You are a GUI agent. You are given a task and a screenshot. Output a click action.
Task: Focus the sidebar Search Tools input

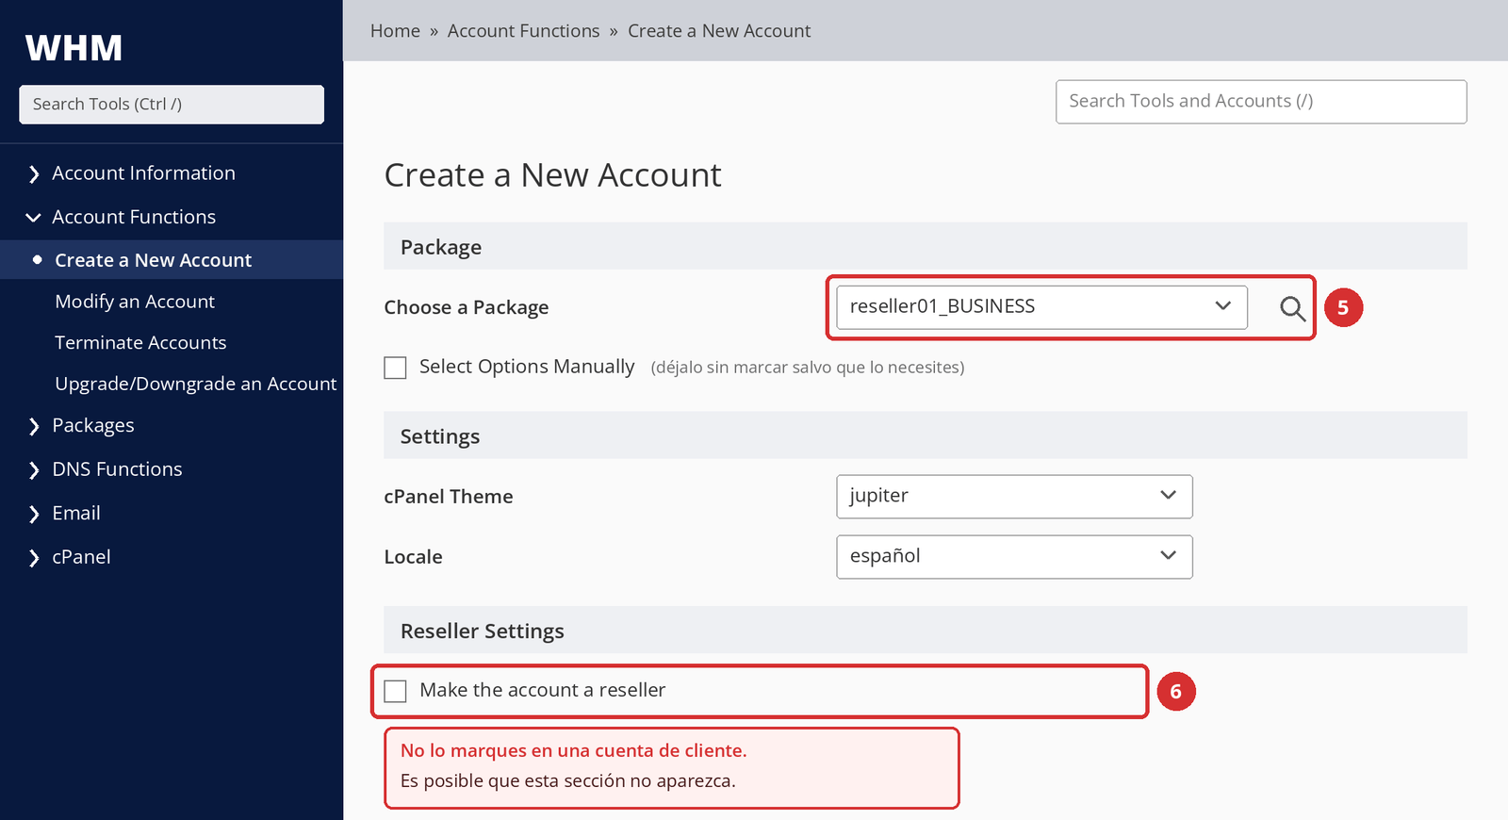click(172, 105)
